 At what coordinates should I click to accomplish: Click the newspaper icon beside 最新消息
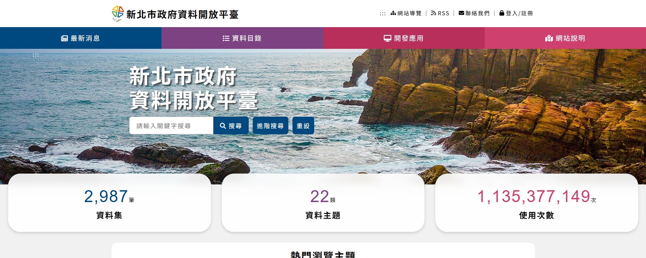point(64,38)
